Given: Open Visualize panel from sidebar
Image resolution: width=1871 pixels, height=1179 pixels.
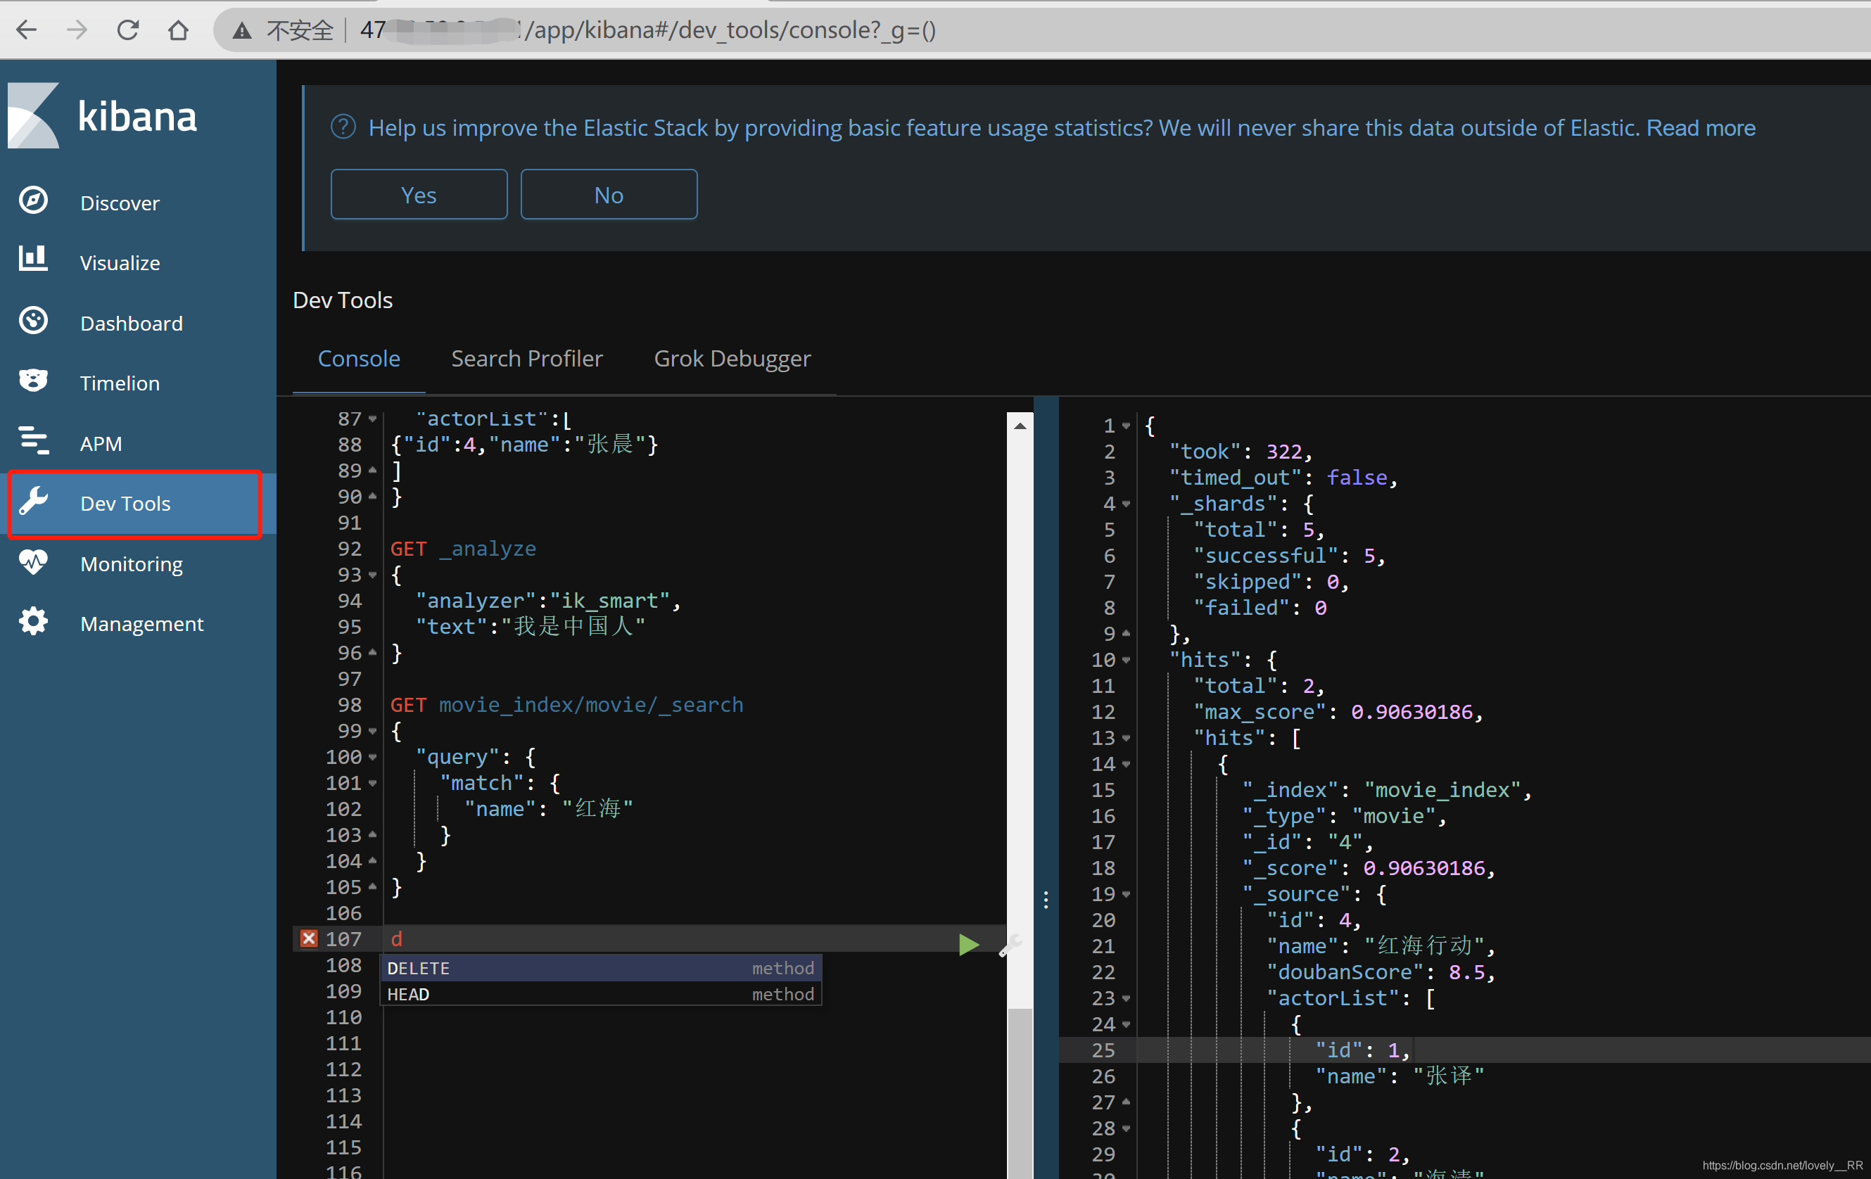Looking at the screenshot, I should coord(121,262).
